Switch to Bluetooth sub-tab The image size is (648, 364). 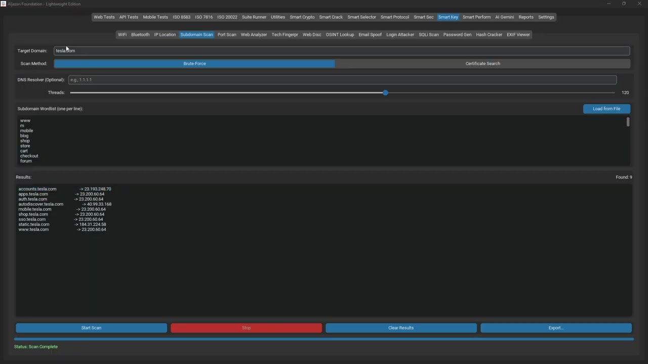click(140, 35)
